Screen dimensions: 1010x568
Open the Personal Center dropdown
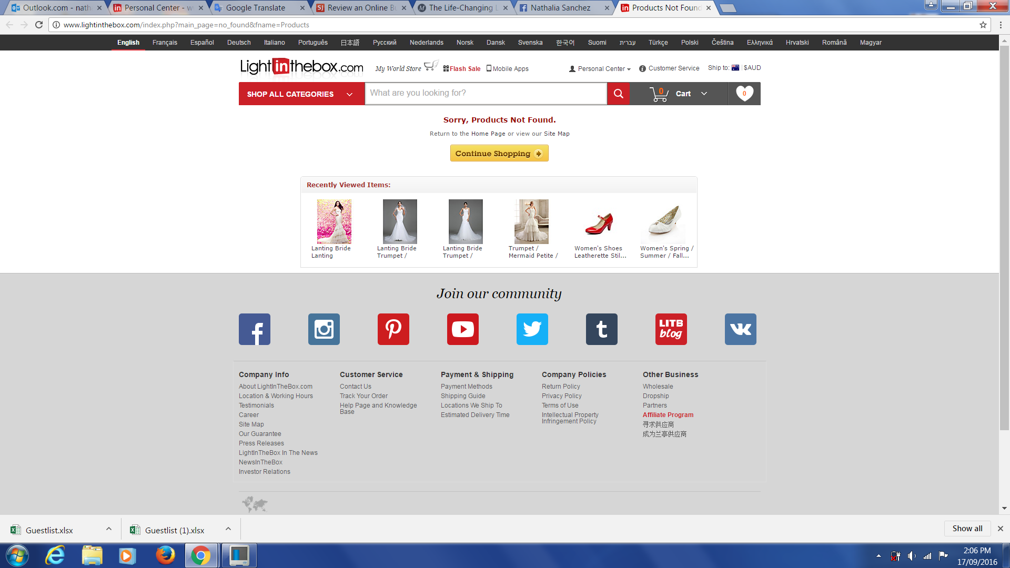click(x=600, y=69)
